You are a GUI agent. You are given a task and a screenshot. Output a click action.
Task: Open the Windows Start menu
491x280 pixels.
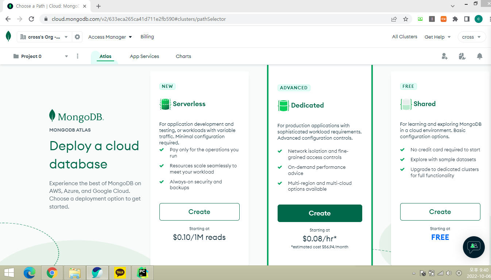point(9,273)
